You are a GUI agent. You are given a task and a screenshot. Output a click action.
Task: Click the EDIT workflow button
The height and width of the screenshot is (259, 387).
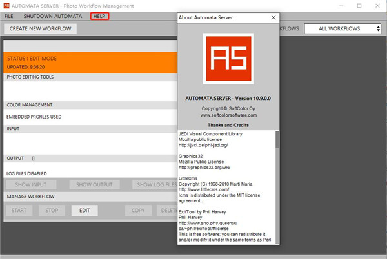[84, 210]
